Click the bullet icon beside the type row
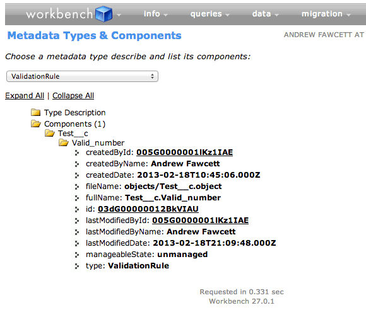Image resolution: width=366 pixels, height=327 pixels. point(77,267)
